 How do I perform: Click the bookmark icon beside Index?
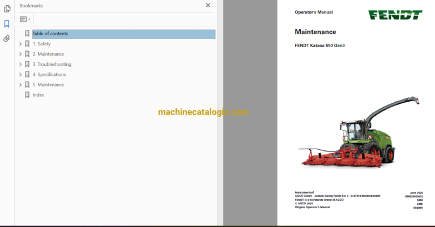[27, 95]
